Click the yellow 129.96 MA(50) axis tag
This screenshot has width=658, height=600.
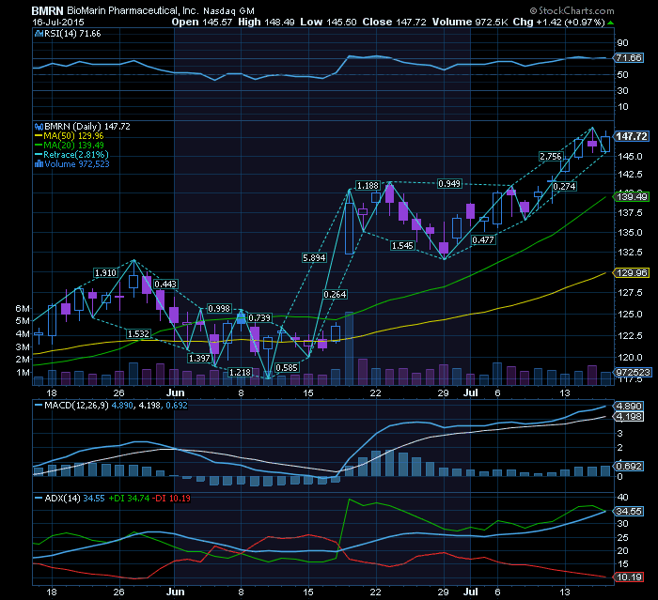click(631, 273)
